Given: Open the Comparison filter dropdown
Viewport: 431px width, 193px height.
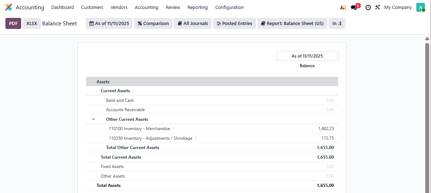Looking at the screenshot, I should coord(153,24).
